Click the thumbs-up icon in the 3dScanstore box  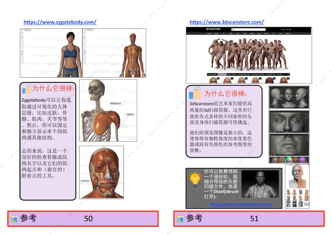195,93
